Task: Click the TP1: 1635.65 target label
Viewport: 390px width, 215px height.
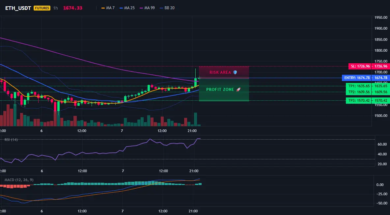Action: coord(358,86)
